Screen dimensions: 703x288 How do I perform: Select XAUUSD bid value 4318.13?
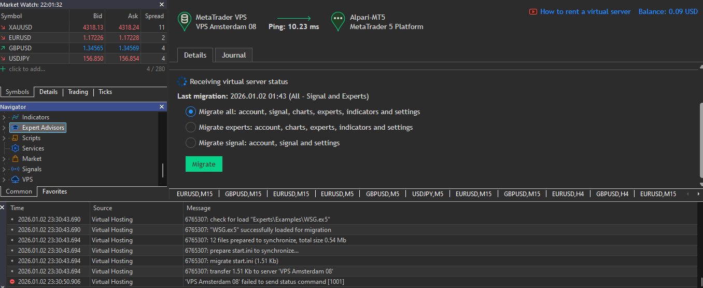pyautogui.click(x=93, y=27)
